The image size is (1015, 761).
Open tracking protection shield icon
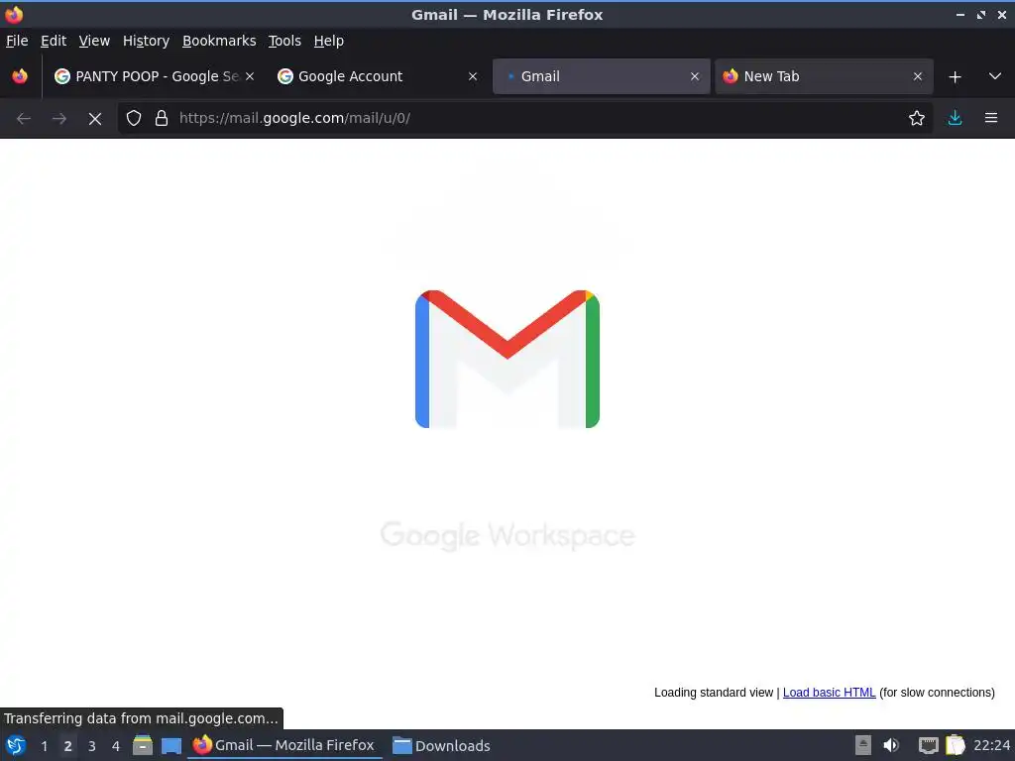(134, 118)
